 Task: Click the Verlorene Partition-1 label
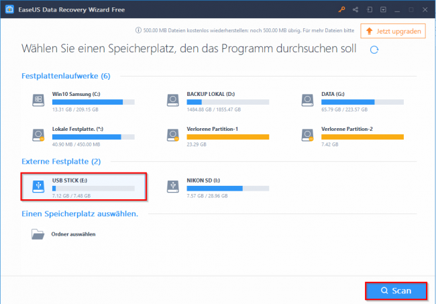[x=213, y=129]
